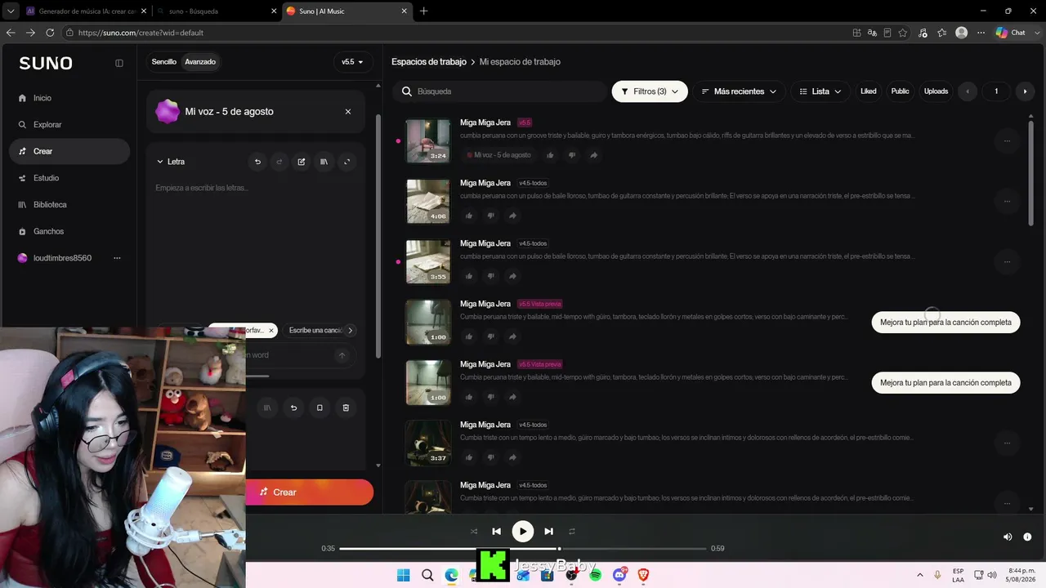
Task: Go to Estudio in the sidebar
Action: click(46, 178)
